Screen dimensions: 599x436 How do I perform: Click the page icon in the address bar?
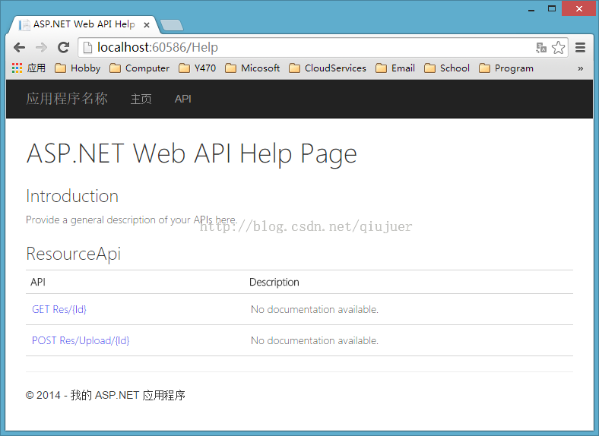point(87,47)
